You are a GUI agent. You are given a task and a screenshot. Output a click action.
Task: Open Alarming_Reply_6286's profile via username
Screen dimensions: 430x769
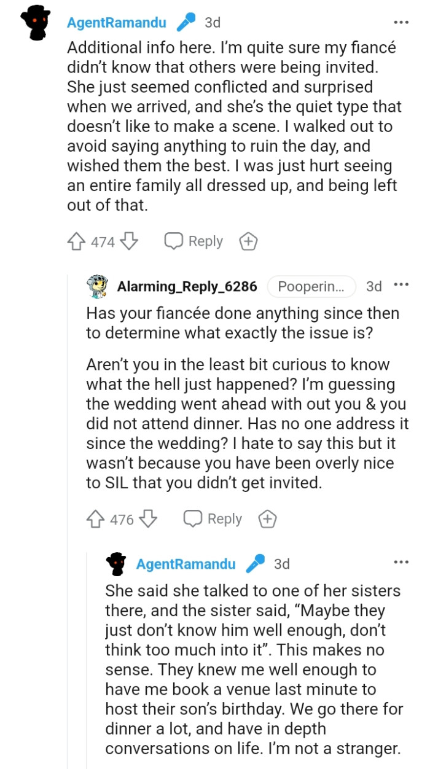(x=187, y=286)
